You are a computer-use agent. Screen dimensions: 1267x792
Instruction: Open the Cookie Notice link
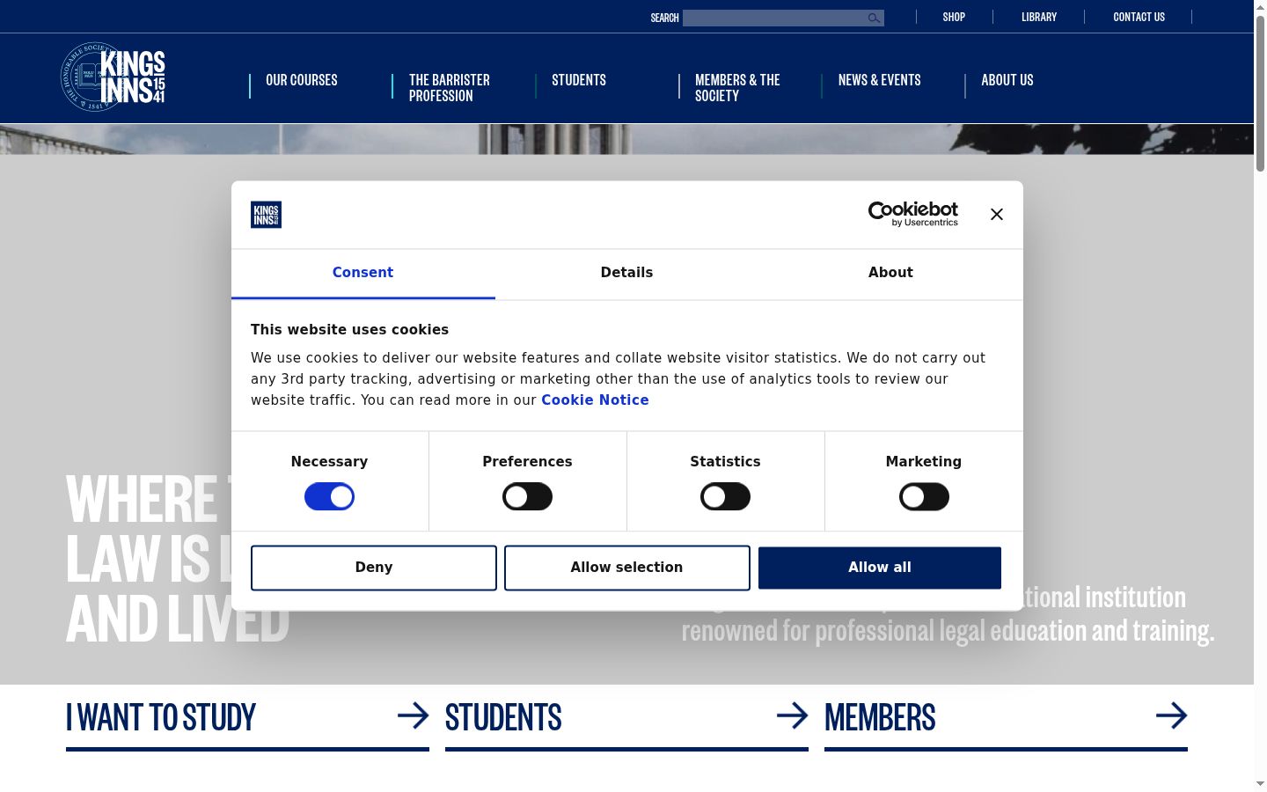click(595, 400)
